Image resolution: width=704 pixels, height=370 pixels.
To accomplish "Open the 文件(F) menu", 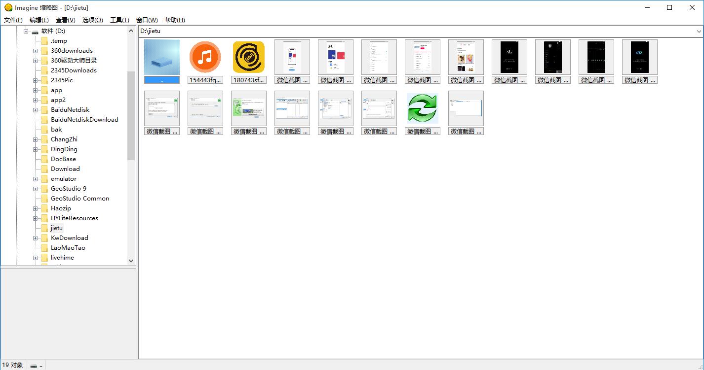I will pyautogui.click(x=13, y=20).
